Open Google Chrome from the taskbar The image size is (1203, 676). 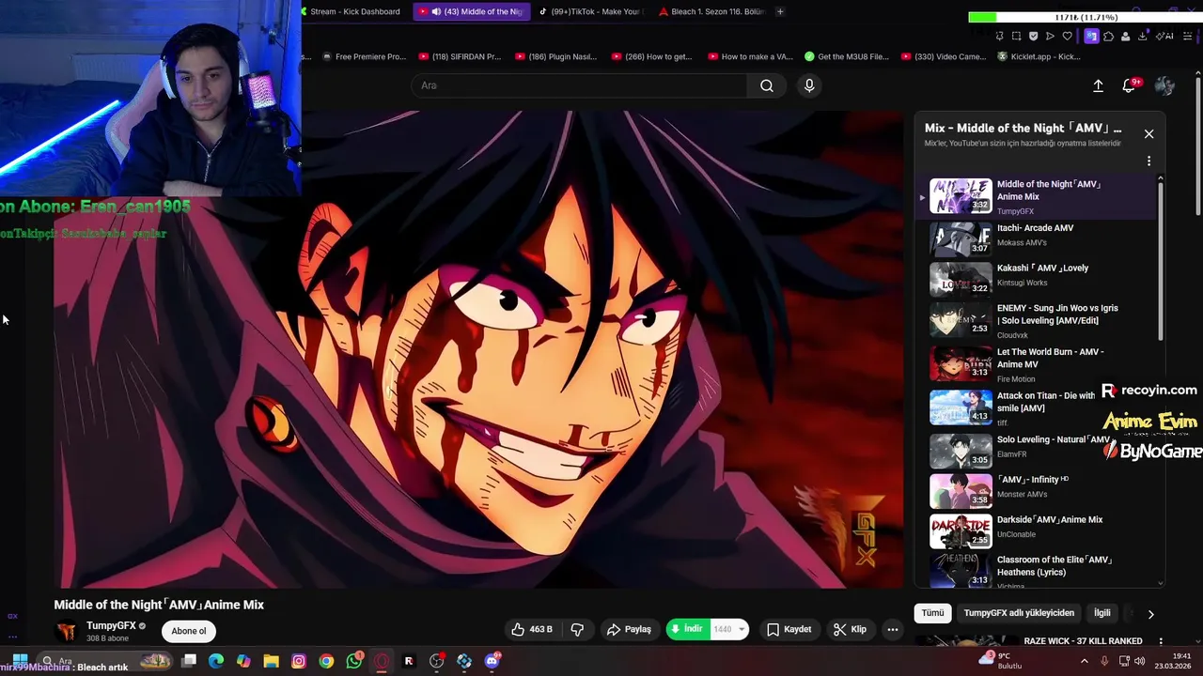point(326,661)
